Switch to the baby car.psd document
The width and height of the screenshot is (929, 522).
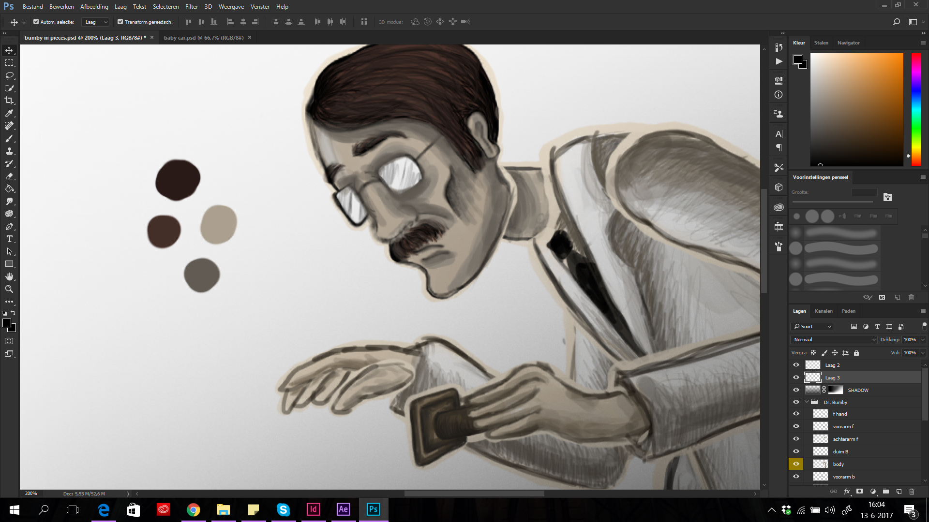[x=204, y=38]
